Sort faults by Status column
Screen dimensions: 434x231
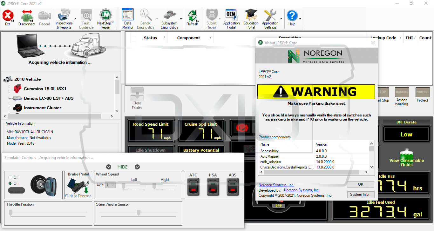pos(151,38)
